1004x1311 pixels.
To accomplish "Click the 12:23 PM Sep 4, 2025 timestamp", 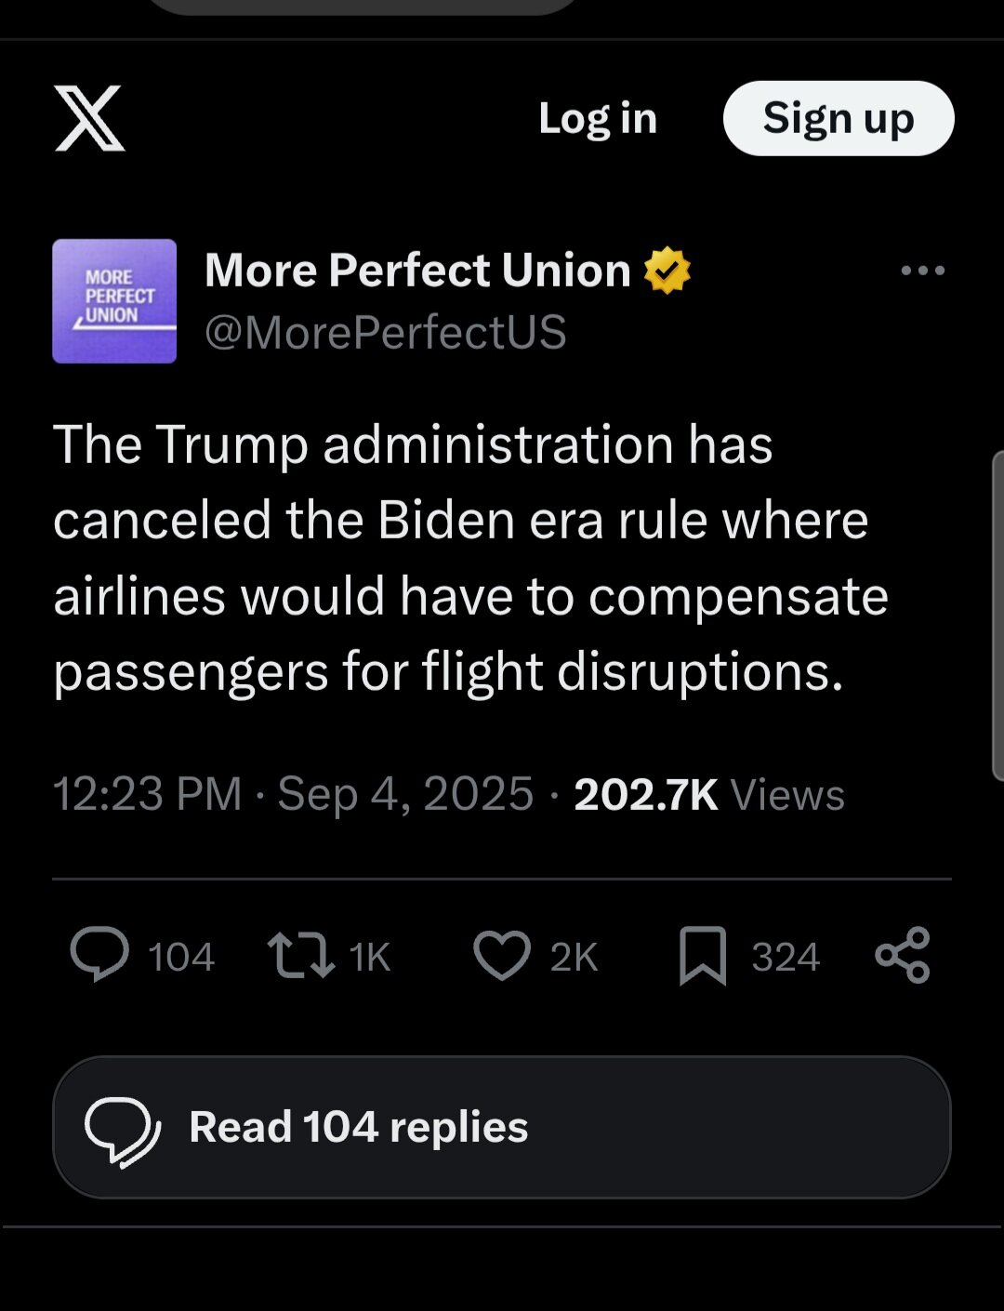I will coord(294,794).
